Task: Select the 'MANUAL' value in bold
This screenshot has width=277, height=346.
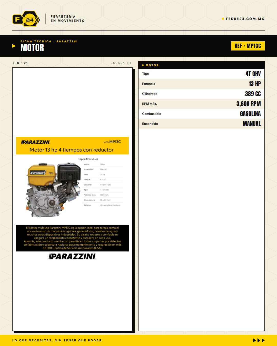Action: pos(252,124)
